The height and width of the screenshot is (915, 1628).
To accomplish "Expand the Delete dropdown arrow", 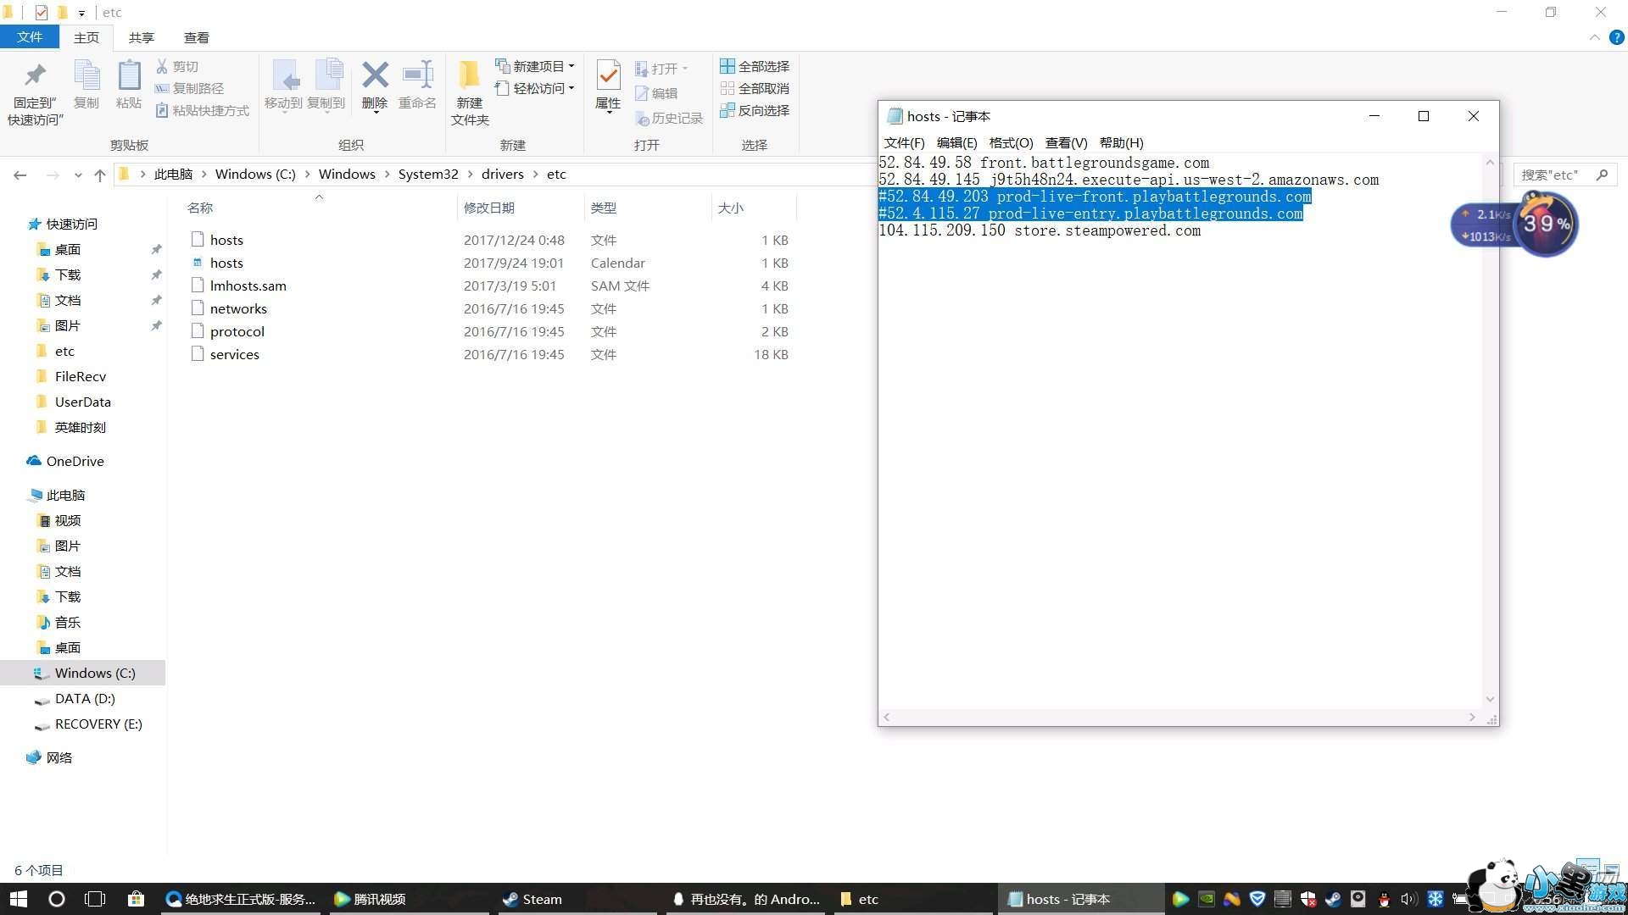I will click(x=375, y=111).
